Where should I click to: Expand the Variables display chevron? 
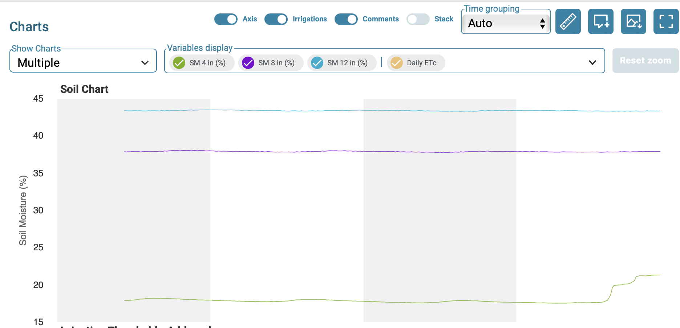pyautogui.click(x=592, y=63)
